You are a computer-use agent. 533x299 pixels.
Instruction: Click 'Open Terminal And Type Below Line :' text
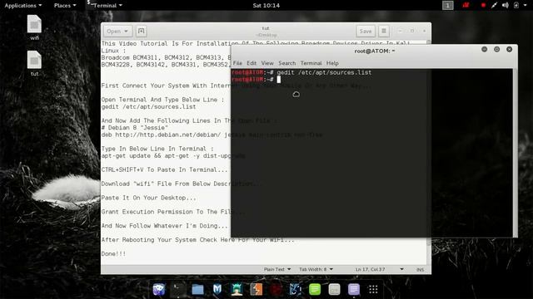pyautogui.click(x=163, y=100)
